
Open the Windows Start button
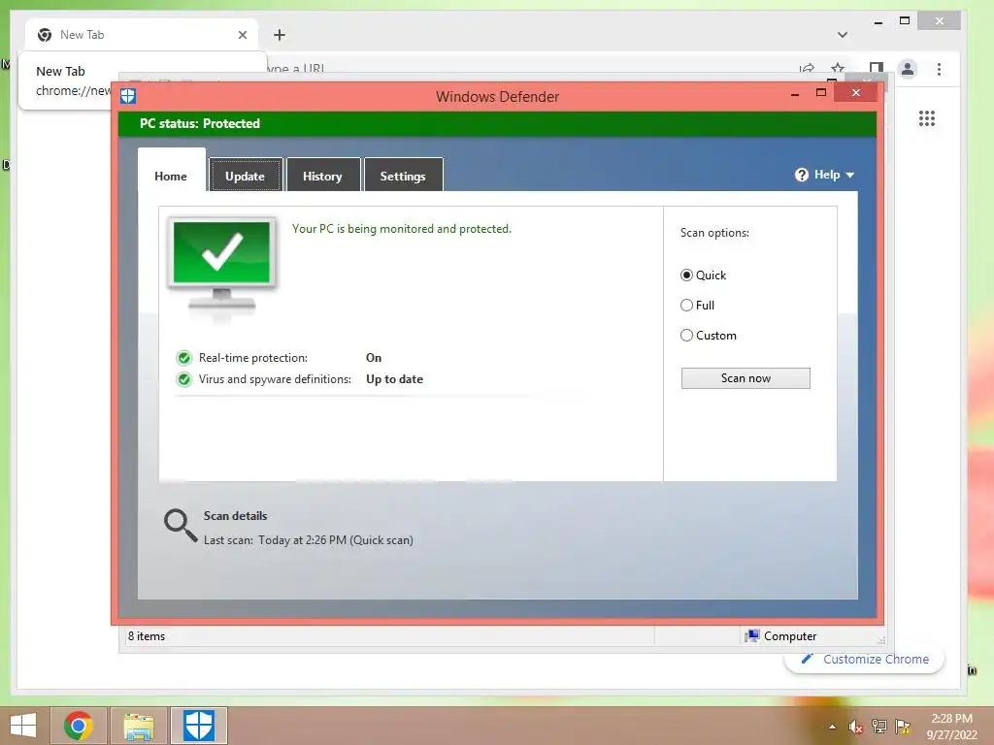pyautogui.click(x=23, y=726)
